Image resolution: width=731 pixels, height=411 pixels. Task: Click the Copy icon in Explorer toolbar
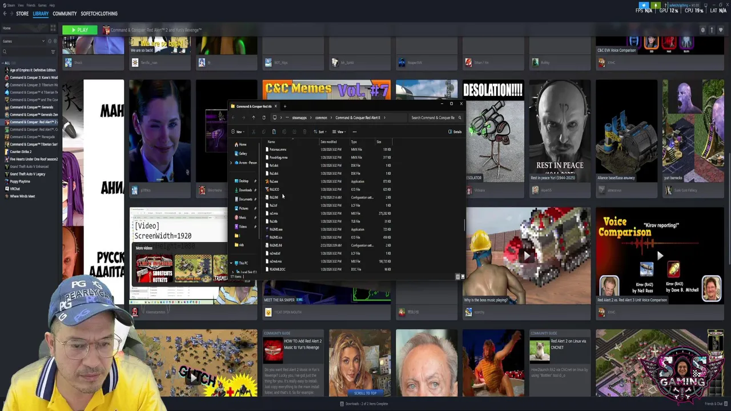(x=264, y=132)
